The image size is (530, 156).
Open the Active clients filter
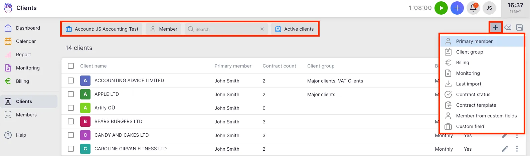[295, 29]
